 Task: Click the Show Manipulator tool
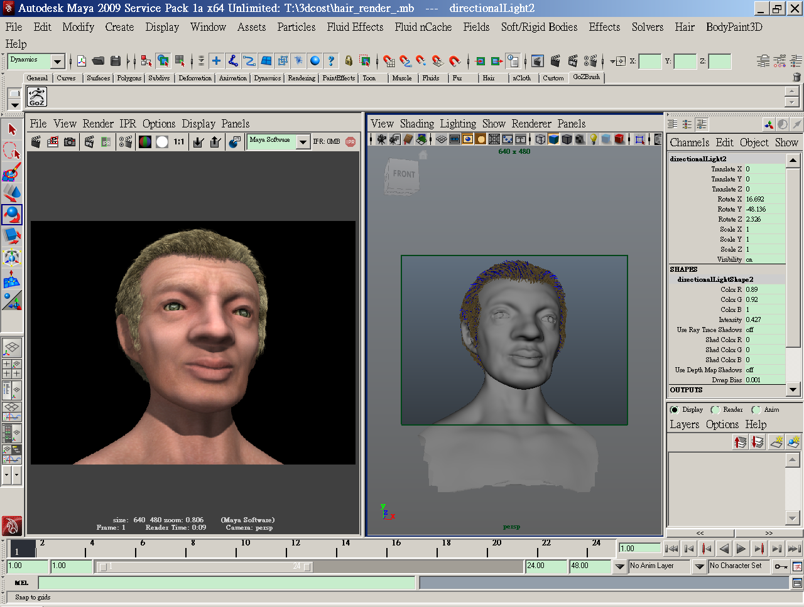(x=12, y=301)
